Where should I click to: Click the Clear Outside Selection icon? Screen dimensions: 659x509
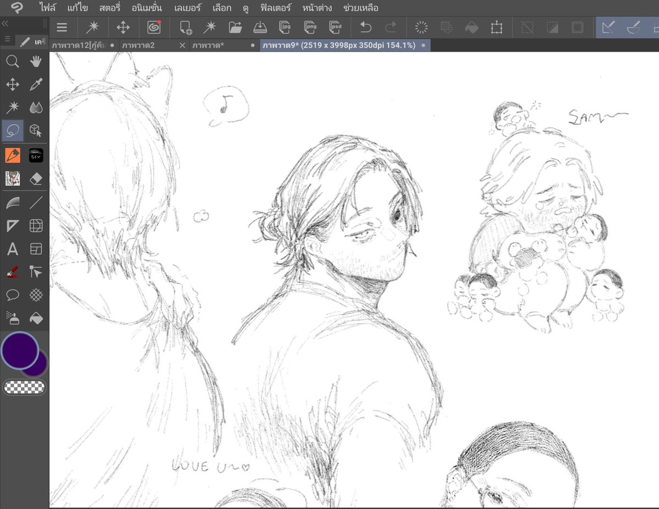(x=446, y=27)
